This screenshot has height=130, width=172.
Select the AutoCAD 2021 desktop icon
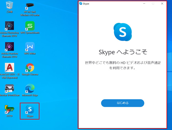[x=9, y=68]
